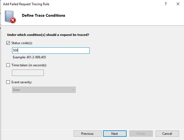This screenshot has height=140, width=184.
Task: Click the 'Status code(s):' label
Action: (22, 43)
